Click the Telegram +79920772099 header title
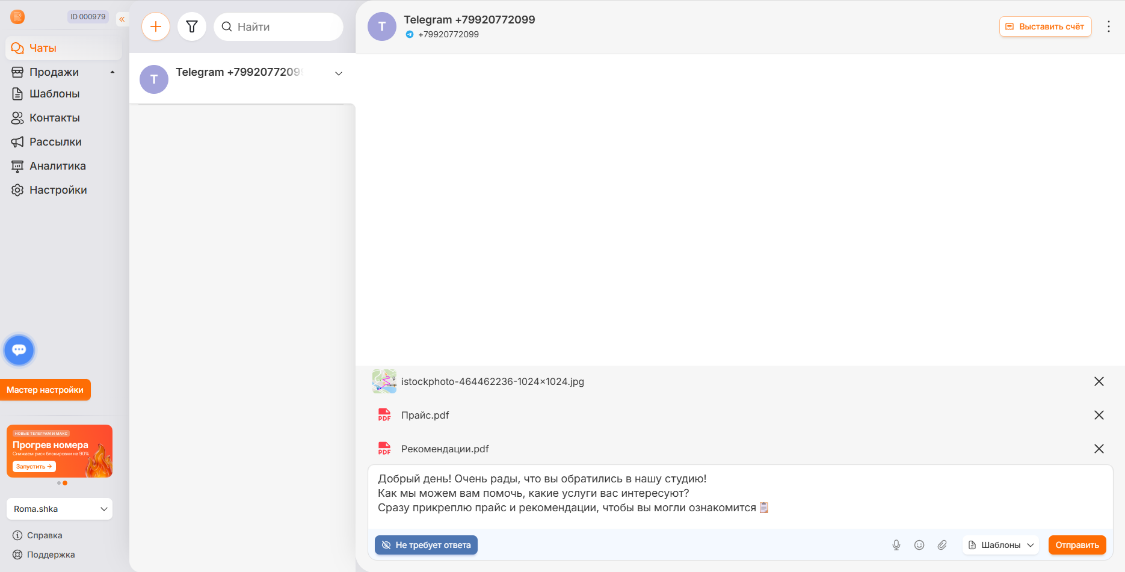This screenshot has width=1125, height=572. tap(469, 19)
